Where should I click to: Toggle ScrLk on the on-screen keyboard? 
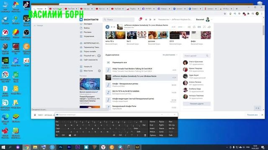161,132
